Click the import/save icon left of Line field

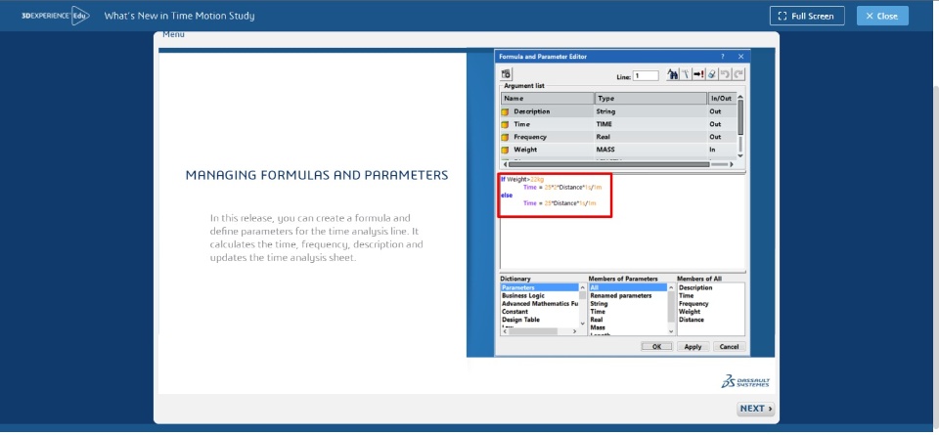506,74
